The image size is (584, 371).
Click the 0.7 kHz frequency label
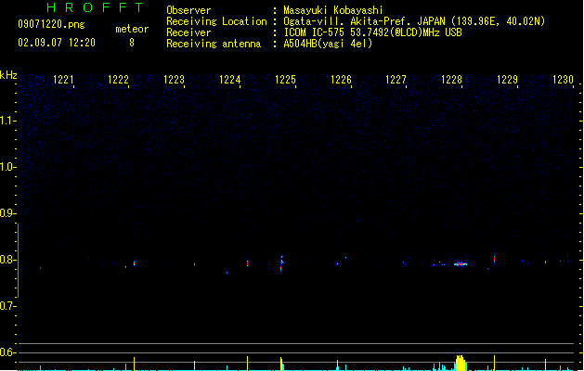click(7, 306)
